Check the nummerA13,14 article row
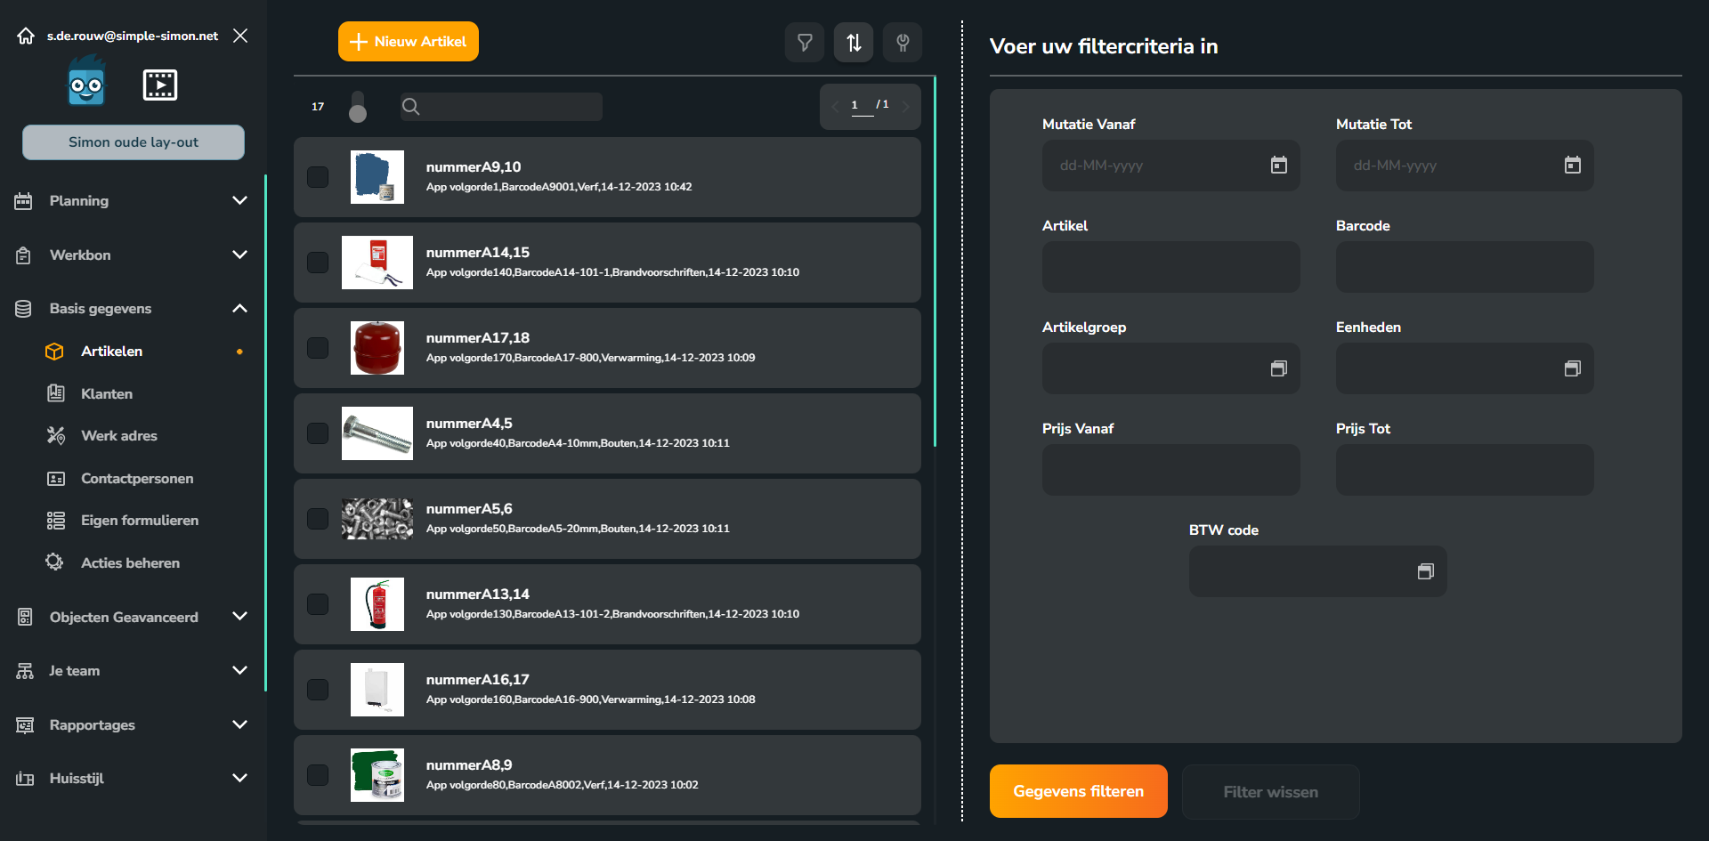Viewport: 1709px width, 841px height. (318, 604)
